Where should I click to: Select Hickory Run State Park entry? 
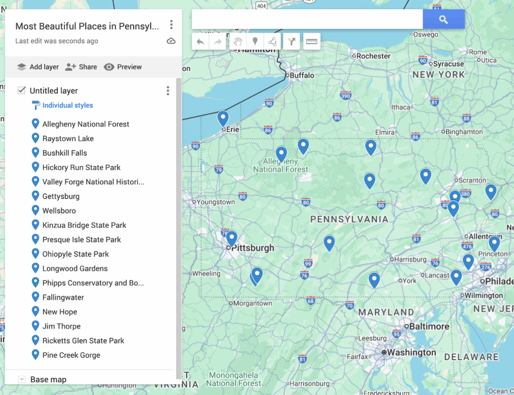point(81,168)
